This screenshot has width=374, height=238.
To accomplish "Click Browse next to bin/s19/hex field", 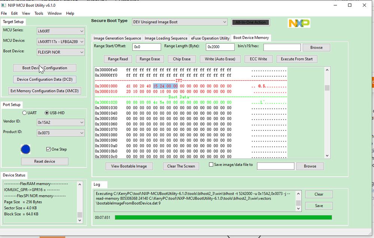I will 316,47.
